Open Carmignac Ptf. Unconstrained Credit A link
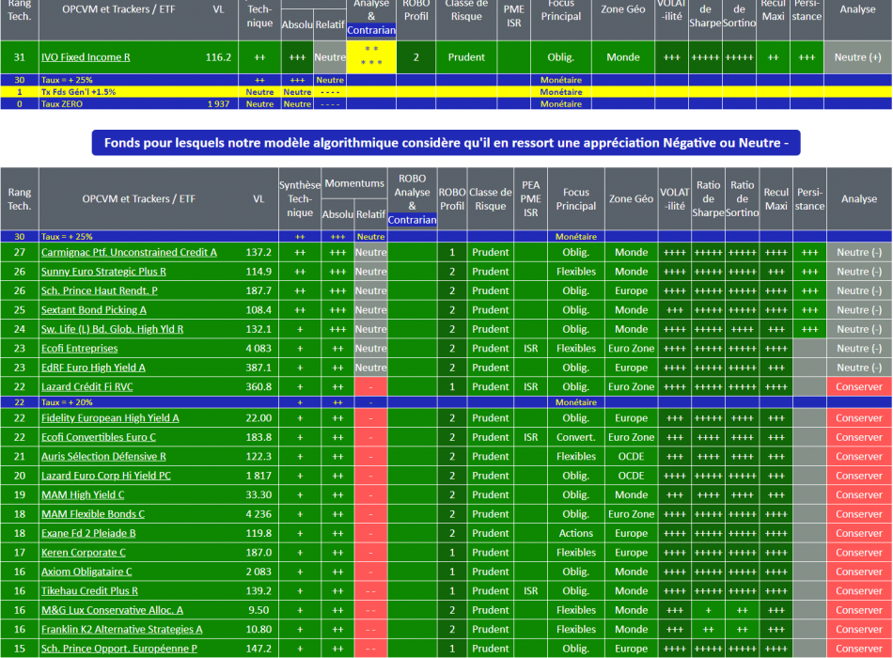The height and width of the screenshot is (658, 893). (129, 252)
